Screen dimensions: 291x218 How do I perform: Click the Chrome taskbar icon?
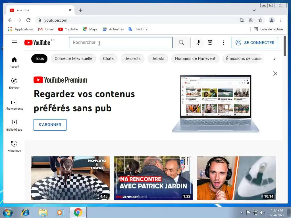click(x=78, y=212)
